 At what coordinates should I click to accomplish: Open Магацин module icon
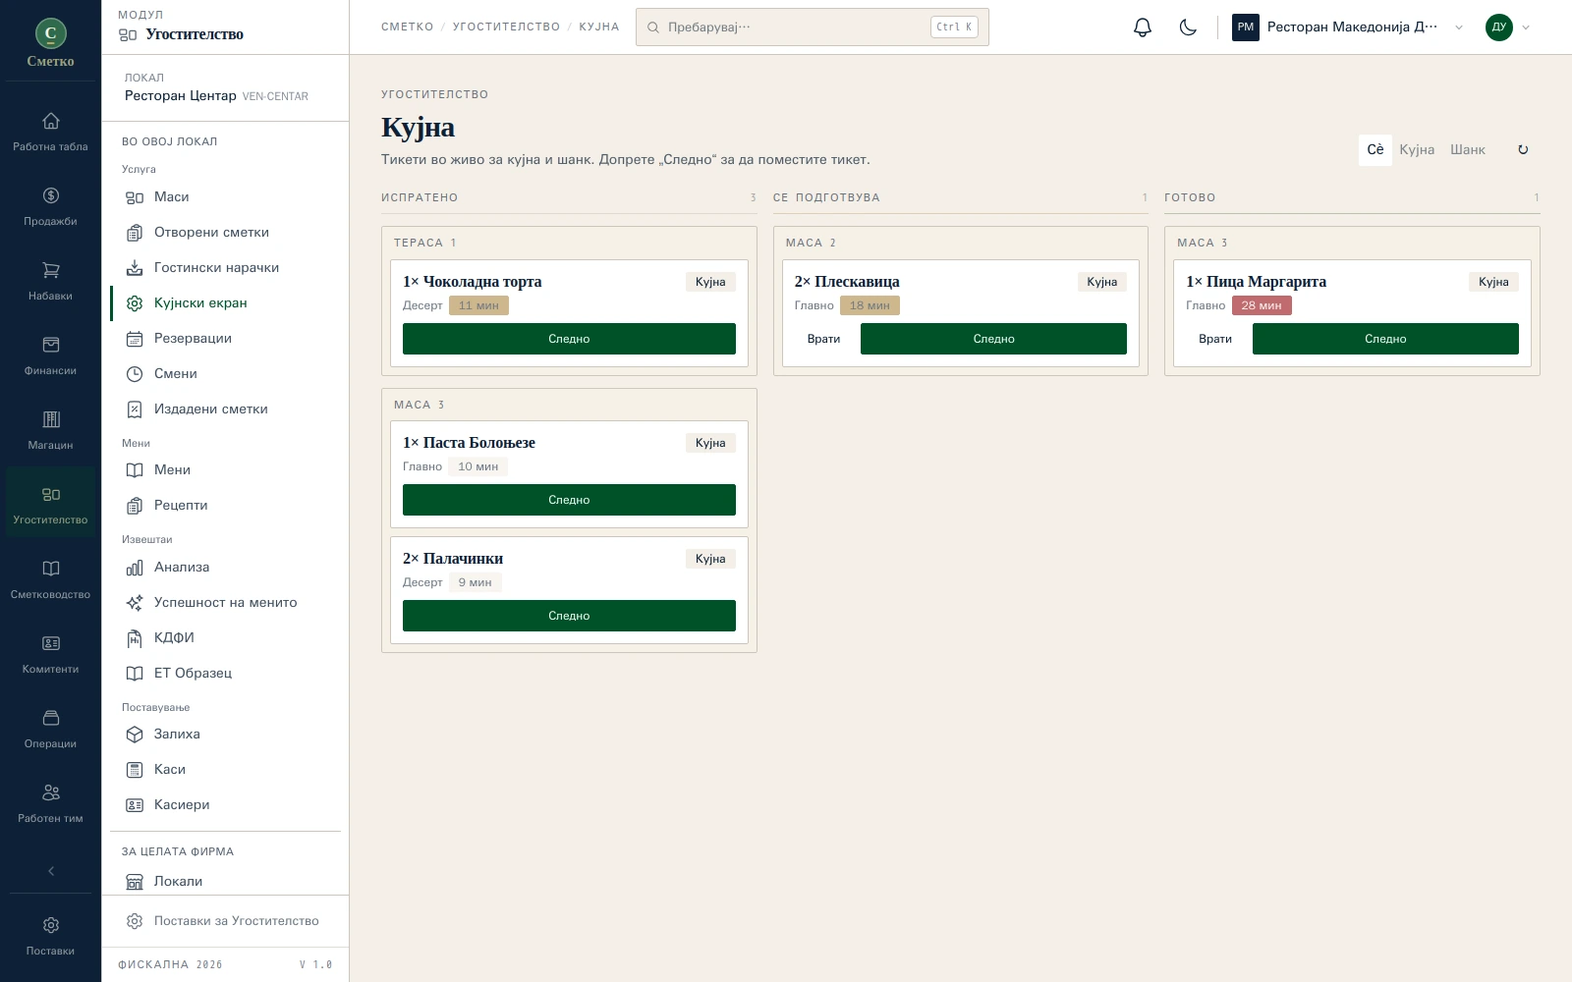(50, 431)
